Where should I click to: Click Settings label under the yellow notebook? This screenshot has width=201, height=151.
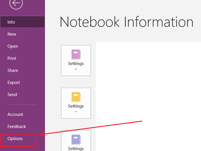pyautogui.click(x=76, y=106)
